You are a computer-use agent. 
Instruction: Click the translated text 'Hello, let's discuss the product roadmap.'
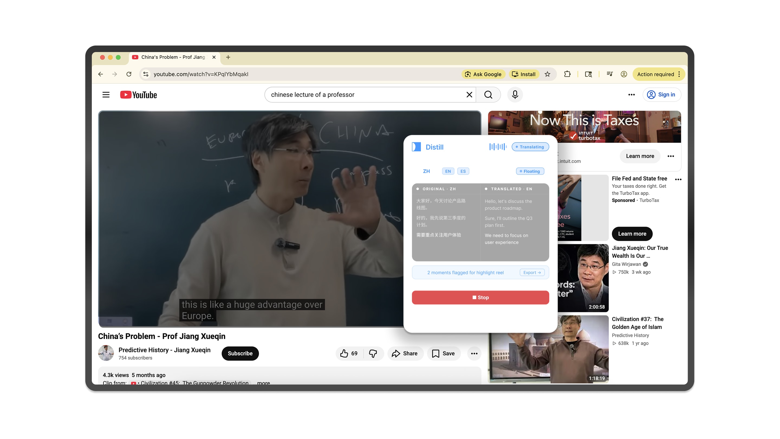click(508, 205)
